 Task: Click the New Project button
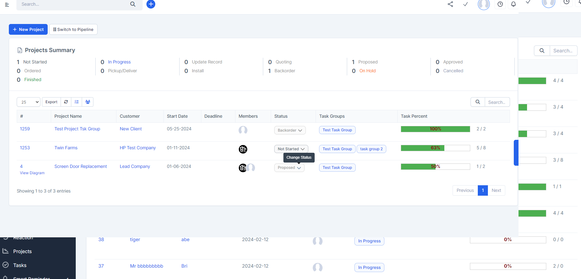28,29
